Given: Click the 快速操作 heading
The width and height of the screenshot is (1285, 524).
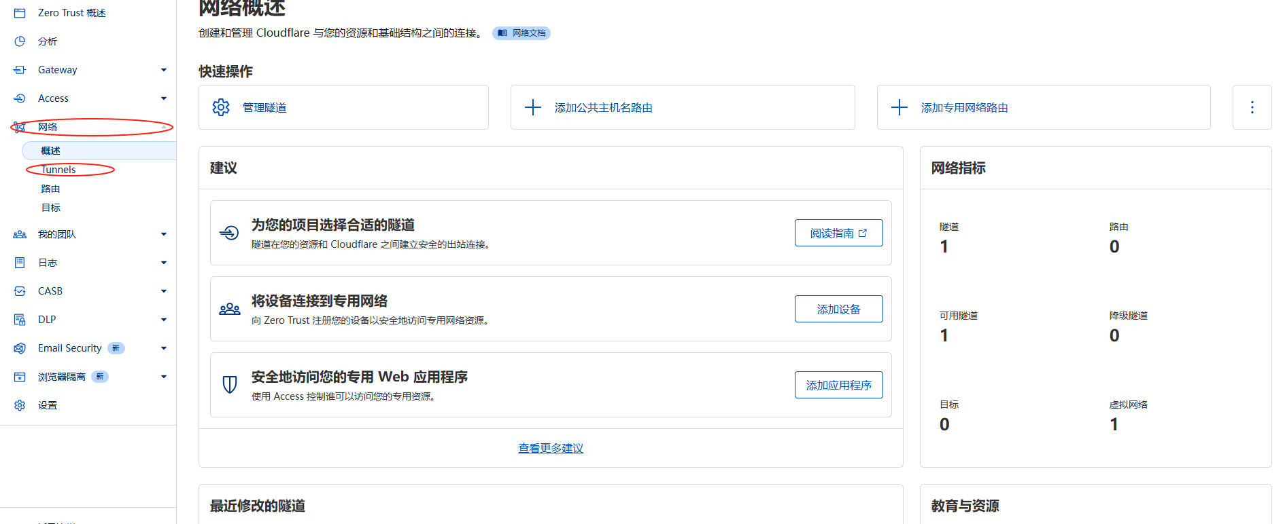Looking at the screenshot, I should [226, 71].
